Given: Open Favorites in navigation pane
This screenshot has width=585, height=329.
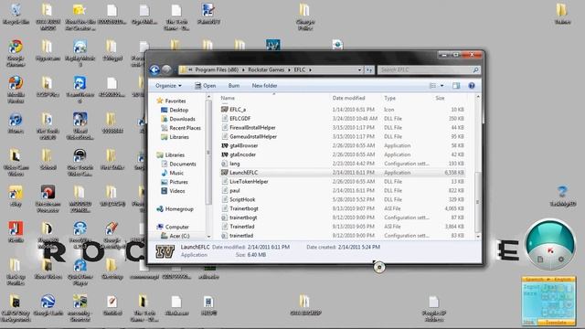Looking at the screenshot, I should (171, 101).
